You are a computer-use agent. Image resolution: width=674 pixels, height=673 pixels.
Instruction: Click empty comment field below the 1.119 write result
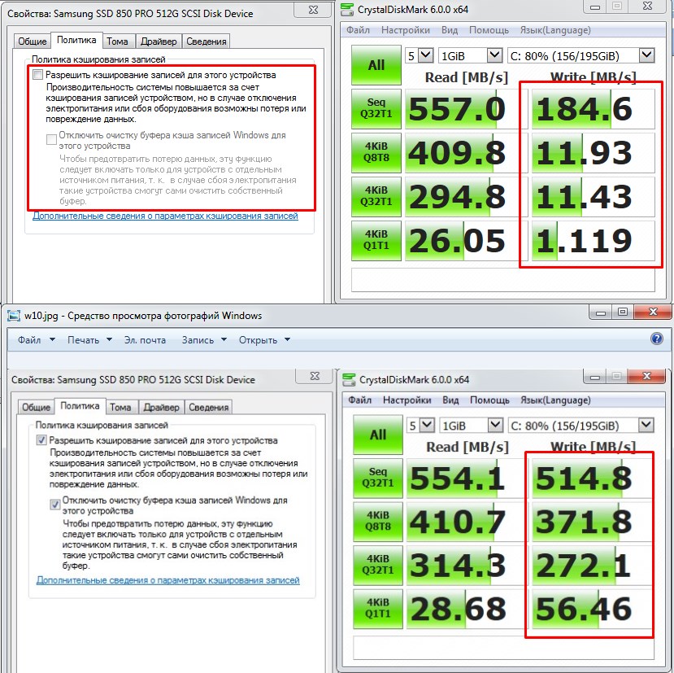pos(503,280)
